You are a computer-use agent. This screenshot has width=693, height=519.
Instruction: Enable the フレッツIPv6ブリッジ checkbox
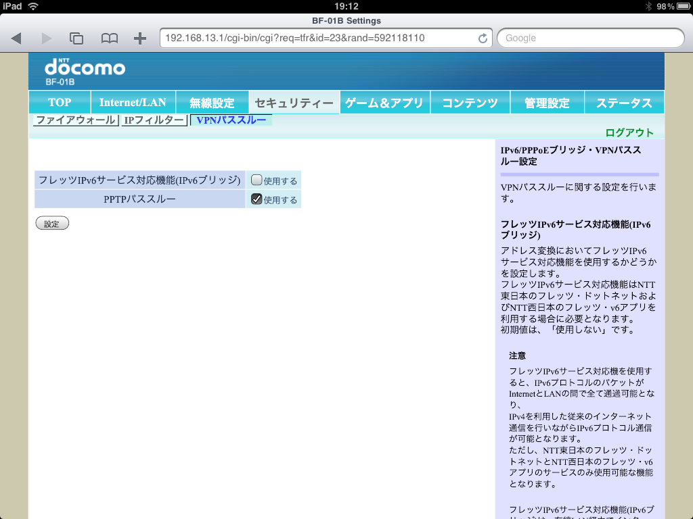(256, 180)
